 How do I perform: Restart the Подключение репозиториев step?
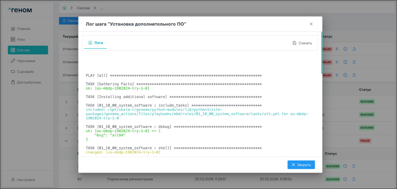[x=354, y=179]
